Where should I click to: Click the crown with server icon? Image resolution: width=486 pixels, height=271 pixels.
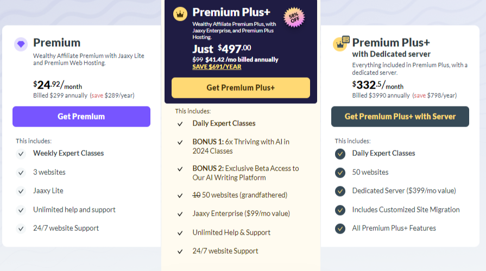[341, 43]
